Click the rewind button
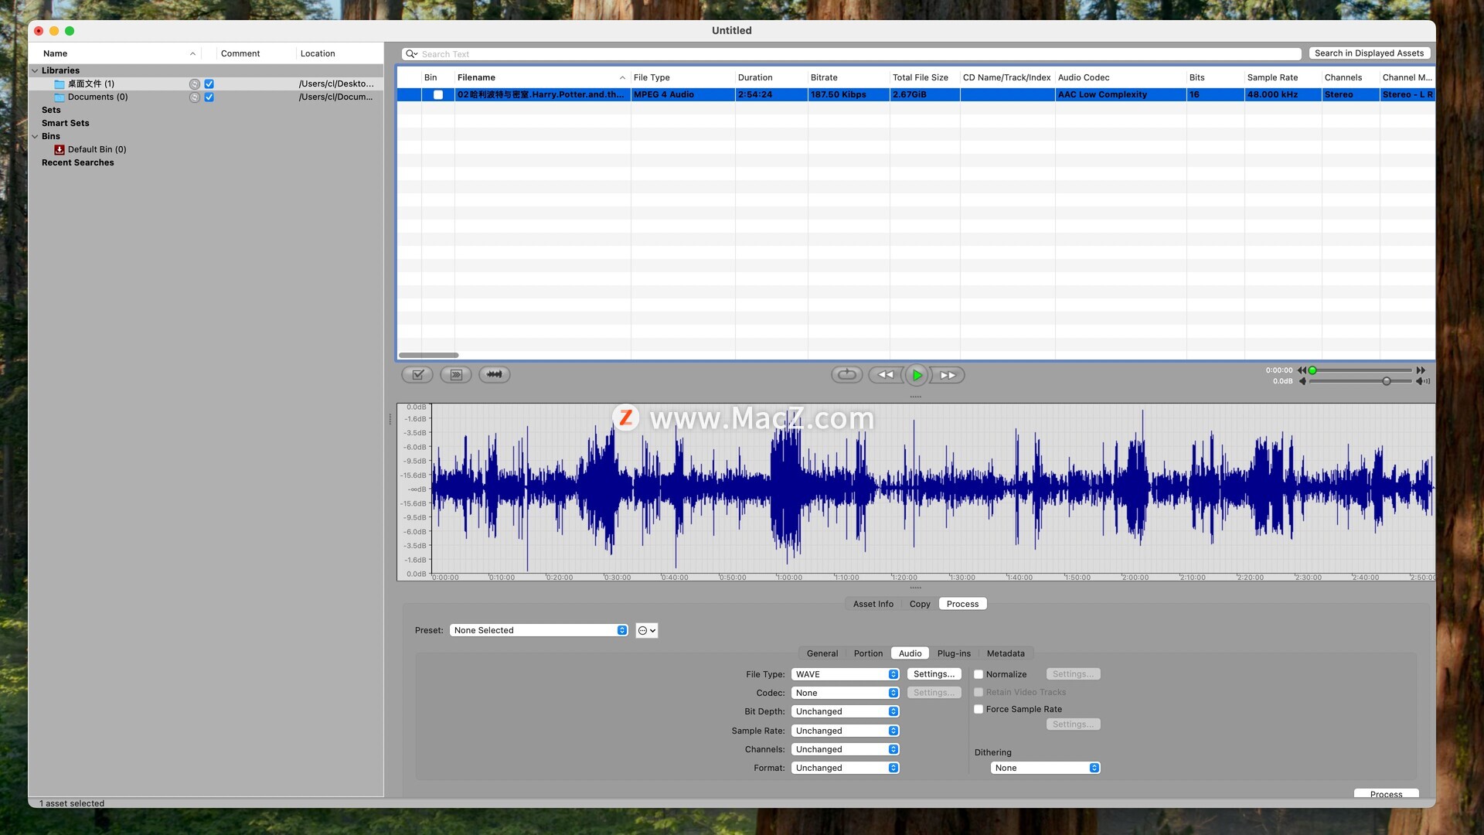This screenshot has width=1484, height=835. 886,375
